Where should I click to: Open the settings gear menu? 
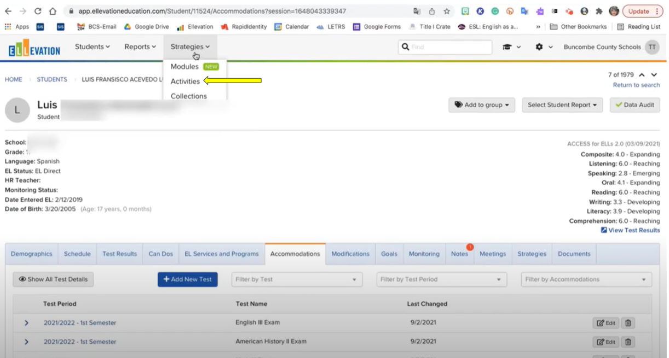pos(540,47)
